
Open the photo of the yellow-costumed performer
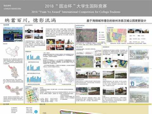click(x=51, y=41)
